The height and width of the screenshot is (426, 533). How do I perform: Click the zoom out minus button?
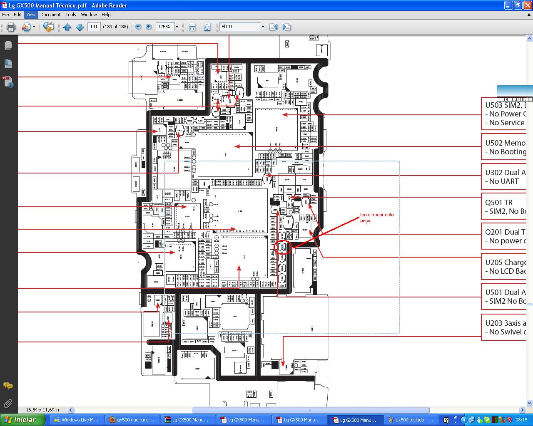click(x=138, y=27)
